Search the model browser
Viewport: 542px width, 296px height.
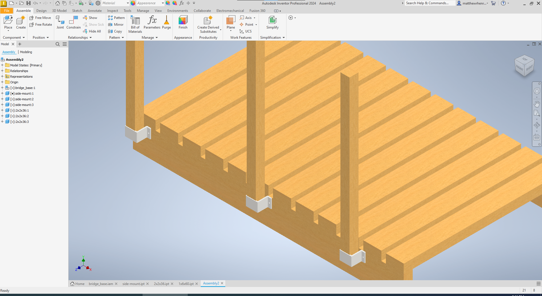coord(58,44)
